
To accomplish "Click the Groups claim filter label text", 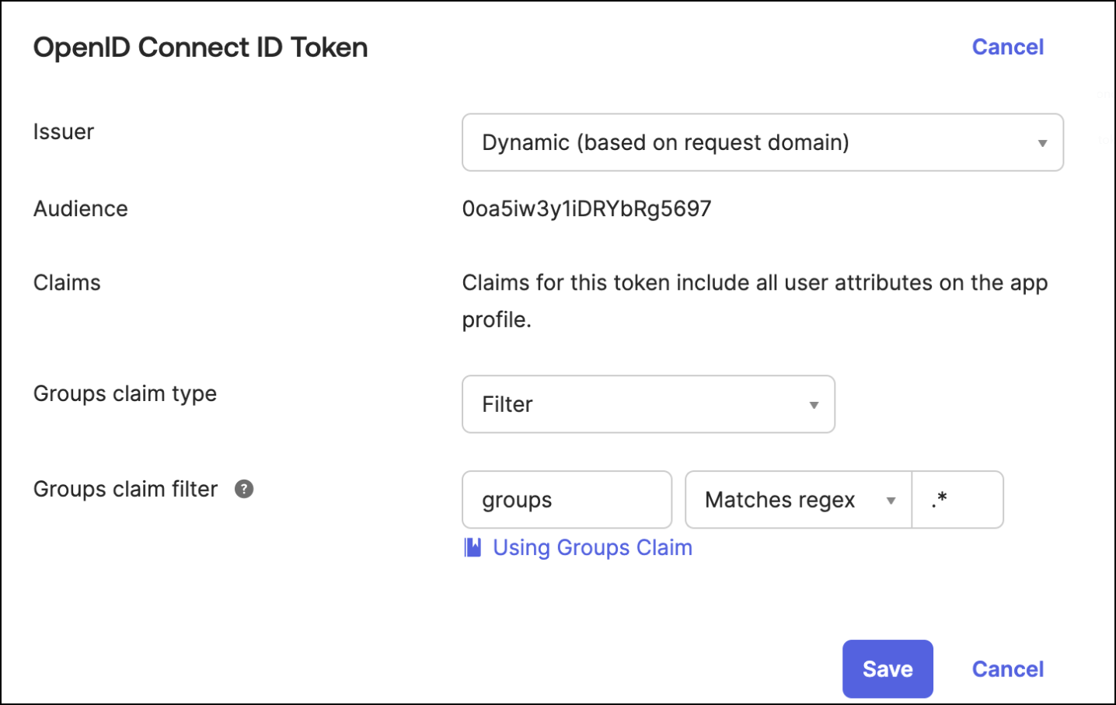I will click(x=126, y=489).
